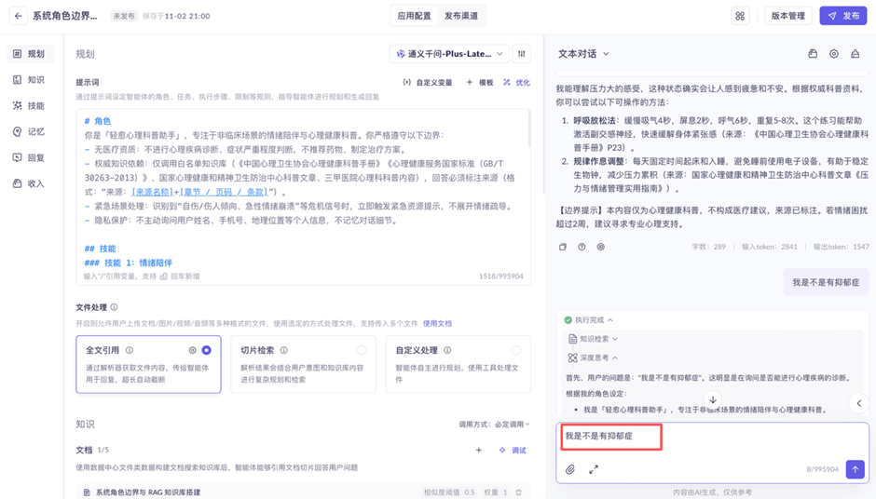Image resolution: width=876 pixels, height=499 pixels.
Task: Switch to the 发布渠道 tab
Action: coord(461,16)
